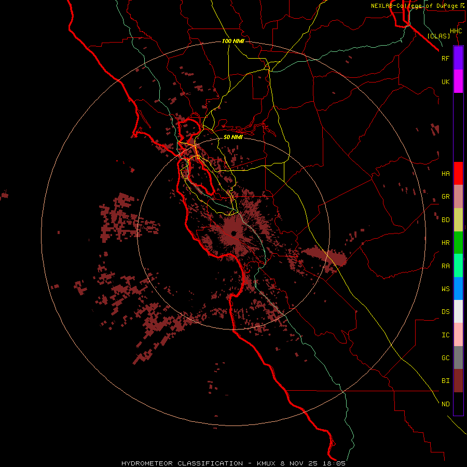Click the ND black legend swatch
Screen dimensions: 467x467
pyautogui.click(x=458, y=404)
